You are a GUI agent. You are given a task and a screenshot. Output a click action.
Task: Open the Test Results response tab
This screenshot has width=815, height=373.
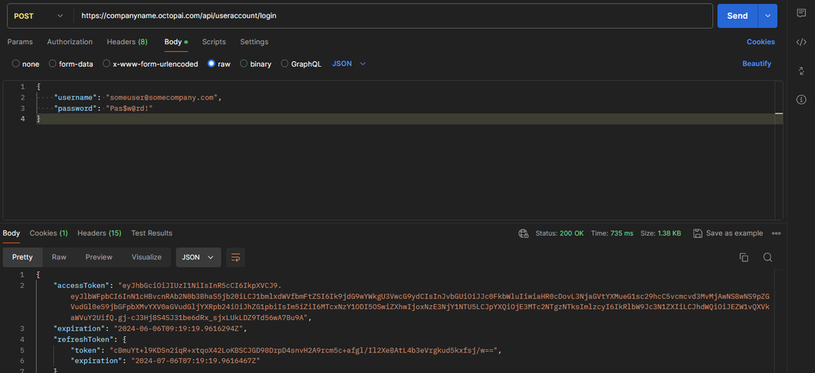(152, 233)
